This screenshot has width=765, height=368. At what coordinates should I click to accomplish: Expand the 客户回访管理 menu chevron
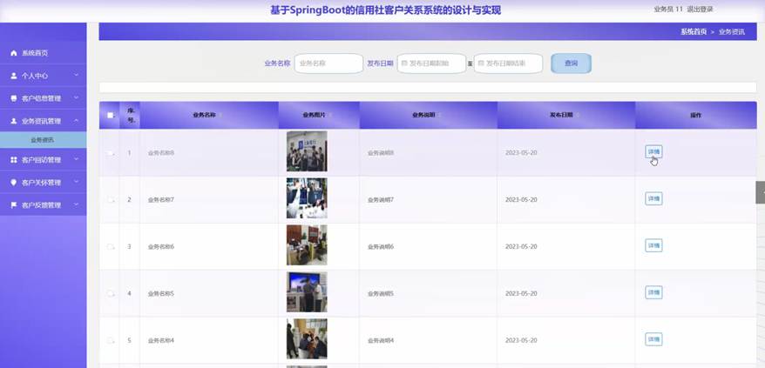coord(77,159)
